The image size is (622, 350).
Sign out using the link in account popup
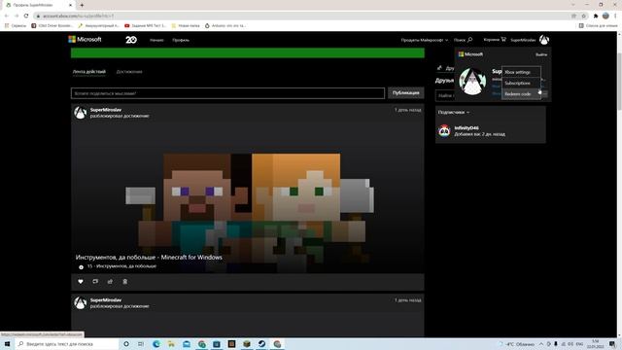pyautogui.click(x=541, y=54)
